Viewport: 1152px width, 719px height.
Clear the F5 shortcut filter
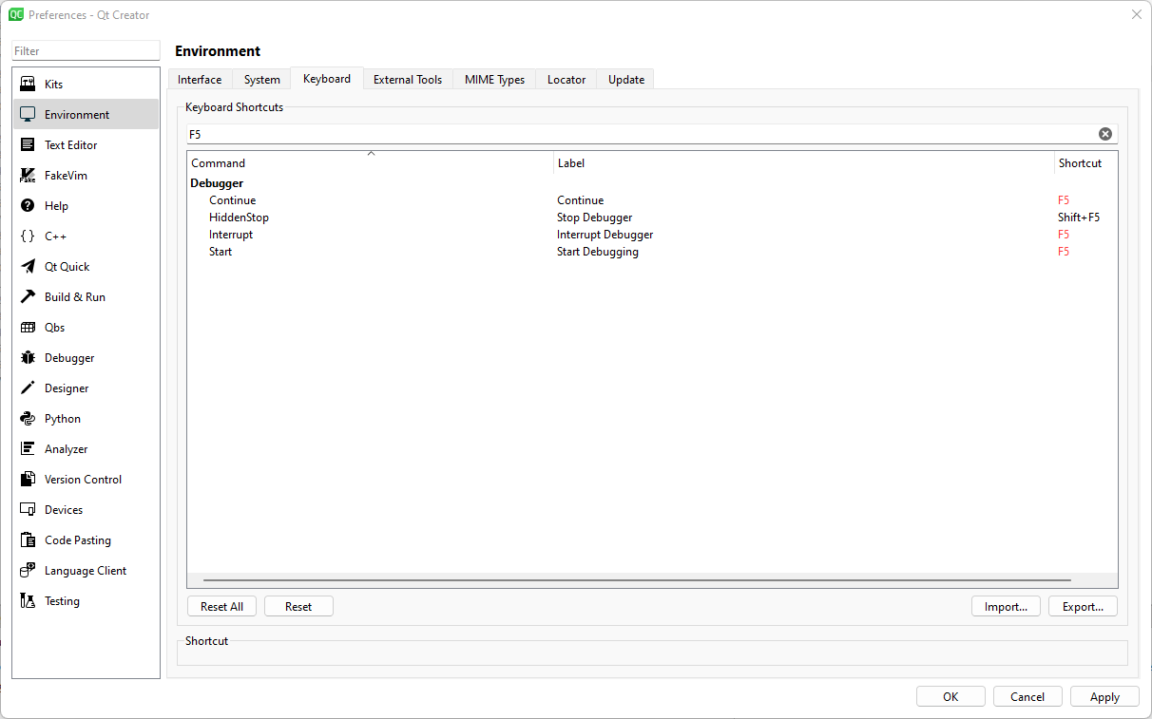click(1105, 134)
